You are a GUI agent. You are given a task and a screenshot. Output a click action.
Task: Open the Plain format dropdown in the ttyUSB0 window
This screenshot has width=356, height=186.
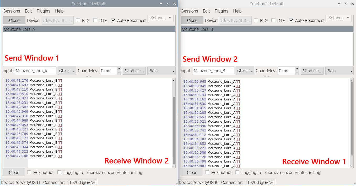click(339, 71)
